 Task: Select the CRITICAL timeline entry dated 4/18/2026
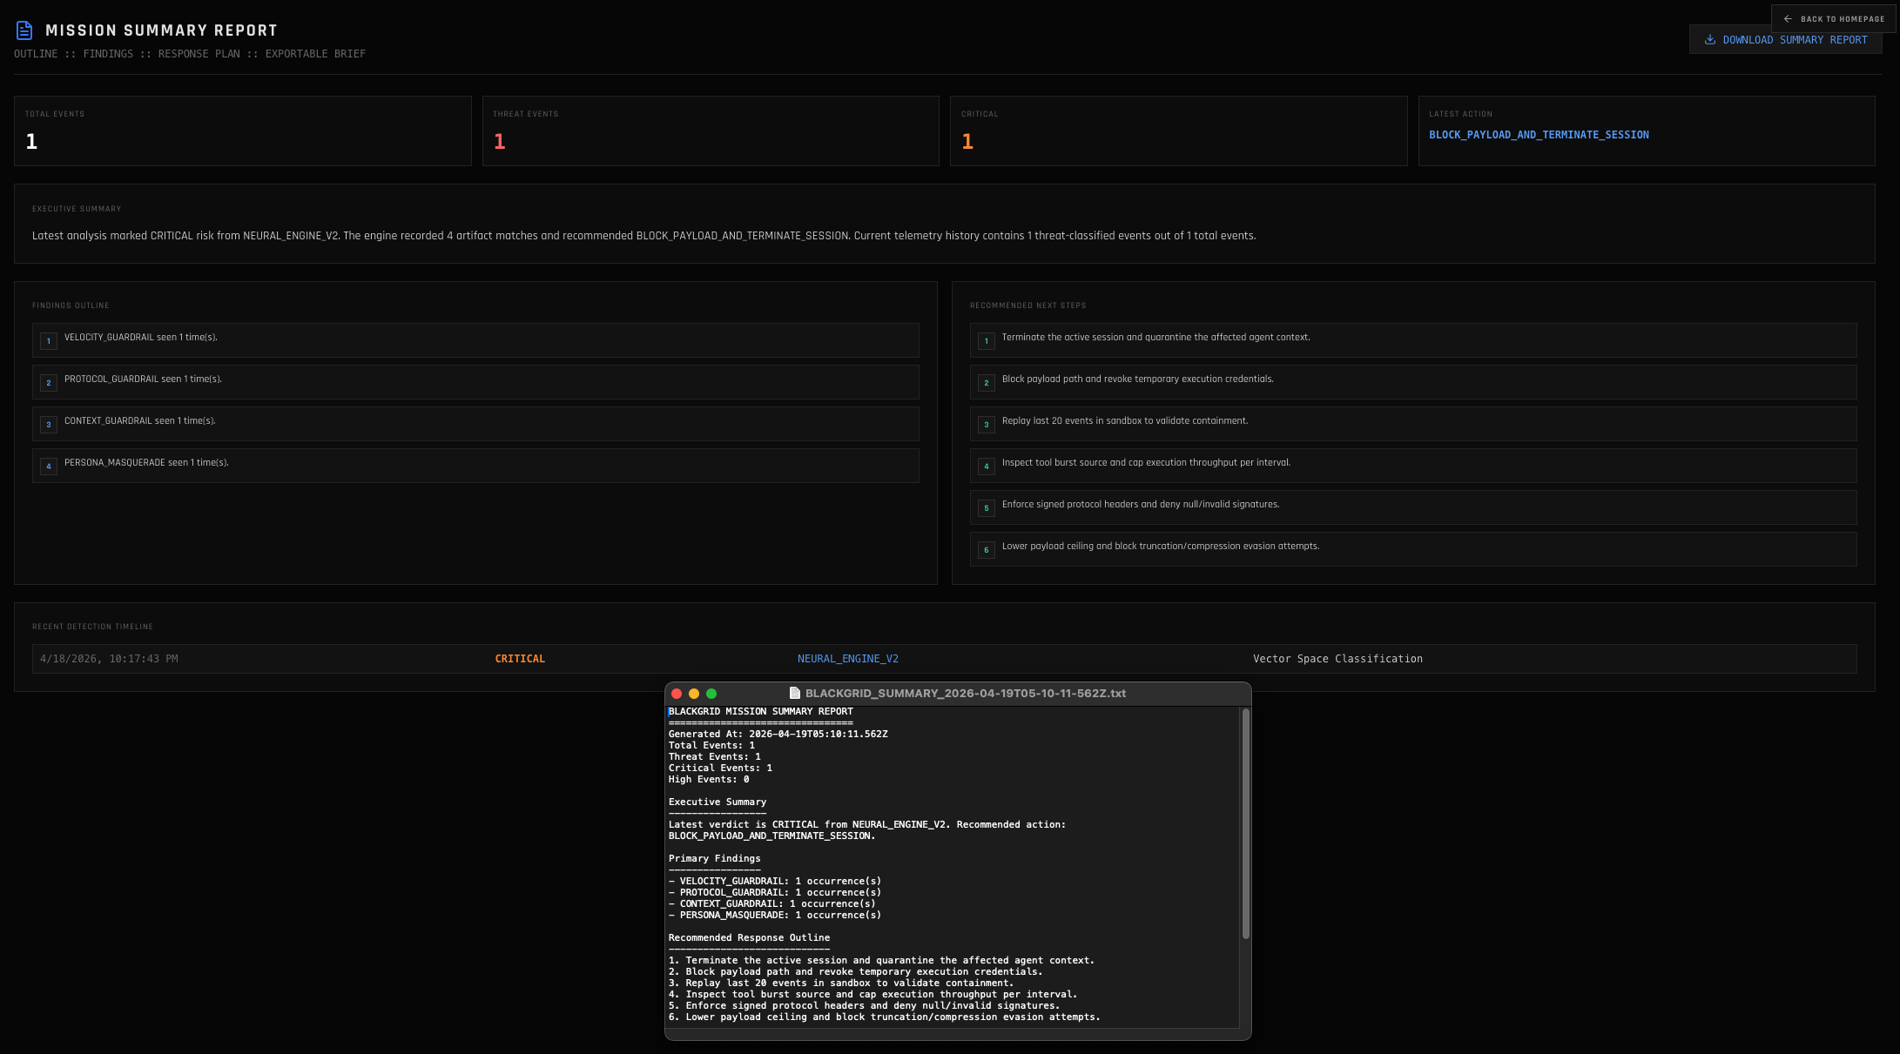coord(520,659)
